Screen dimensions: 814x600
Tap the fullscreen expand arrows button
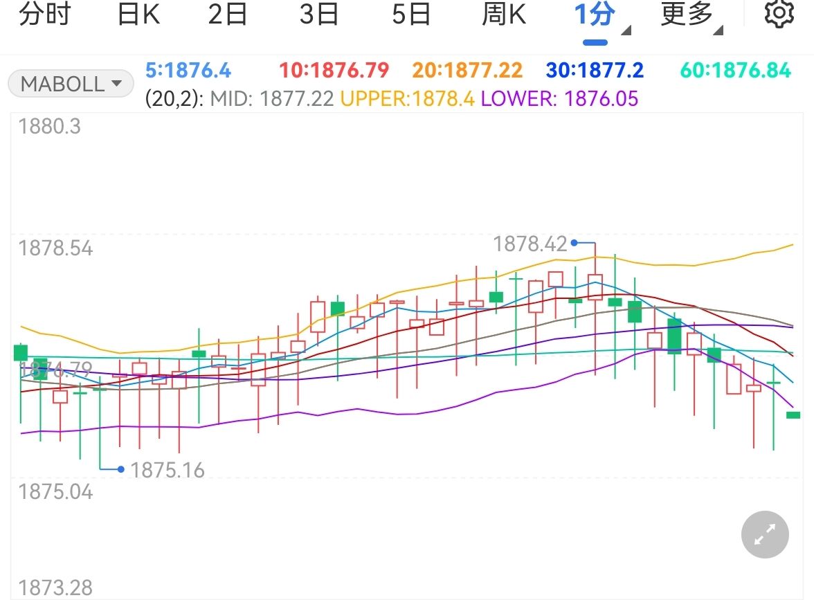[765, 534]
